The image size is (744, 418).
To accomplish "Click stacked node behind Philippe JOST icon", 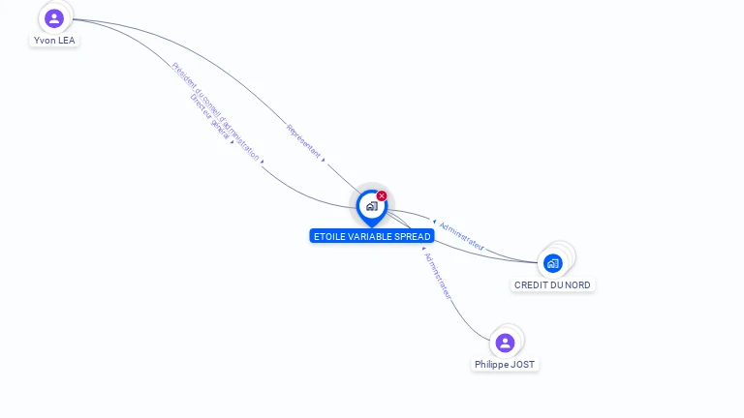I will click(516, 334).
